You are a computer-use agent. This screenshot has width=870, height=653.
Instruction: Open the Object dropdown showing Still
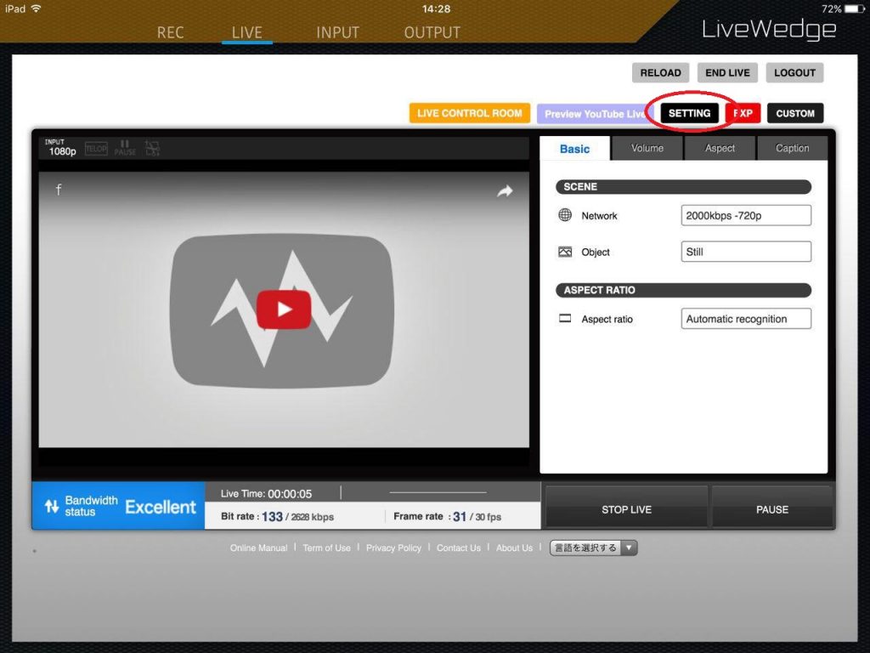(746, 252)
